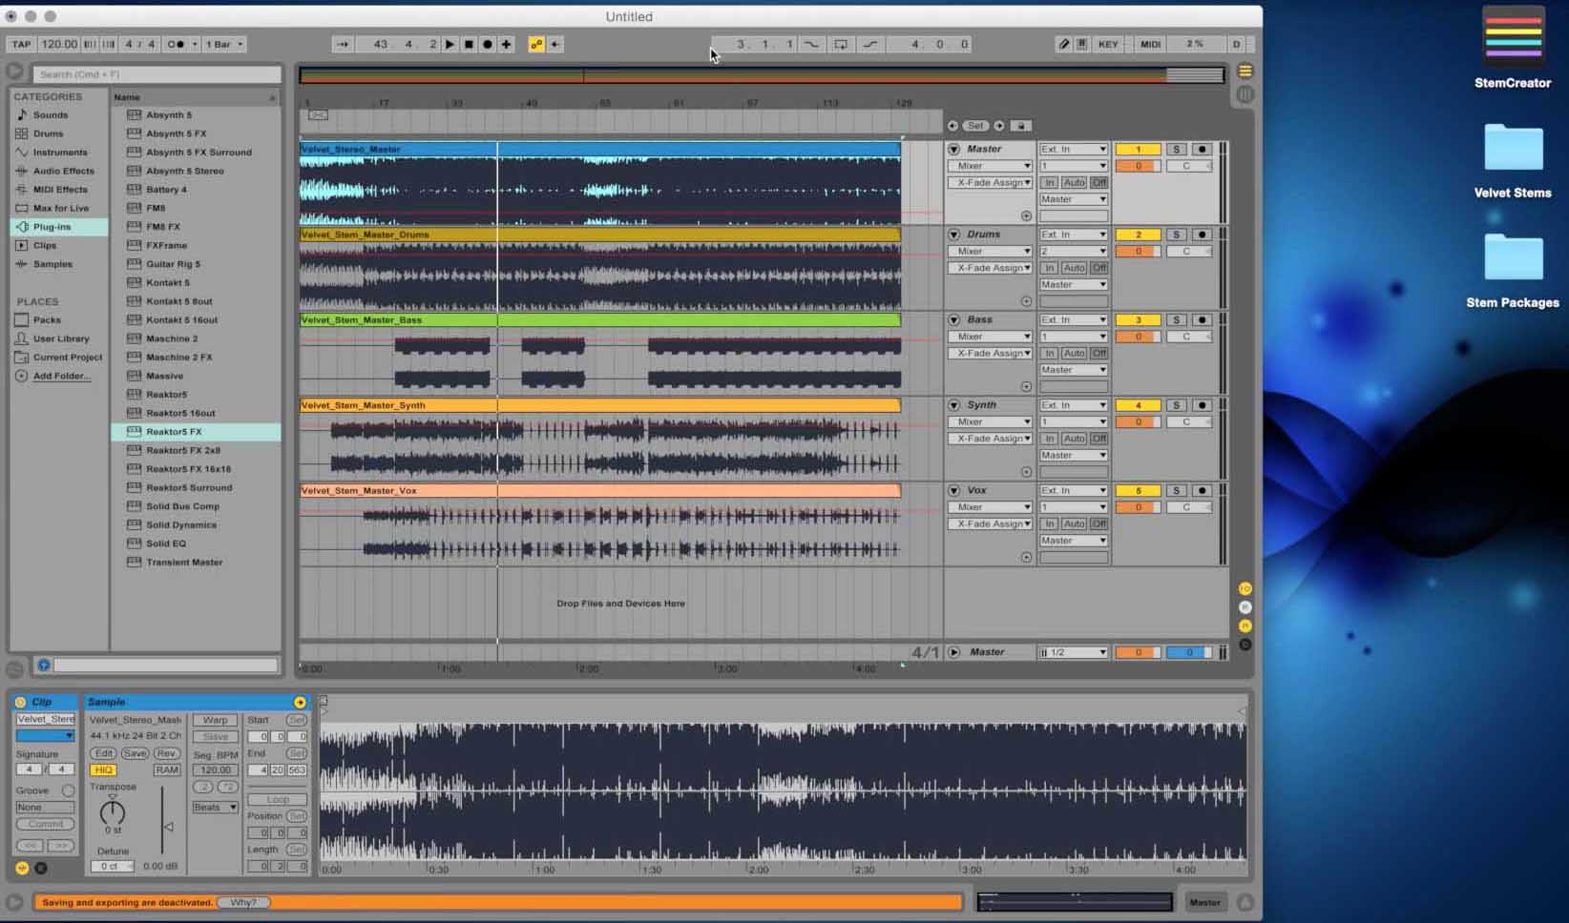The width and height of the screenshot is (1569, 923).
Task: Open the Vox track Ext. In dropdown
Action: tap(1073, 490)
